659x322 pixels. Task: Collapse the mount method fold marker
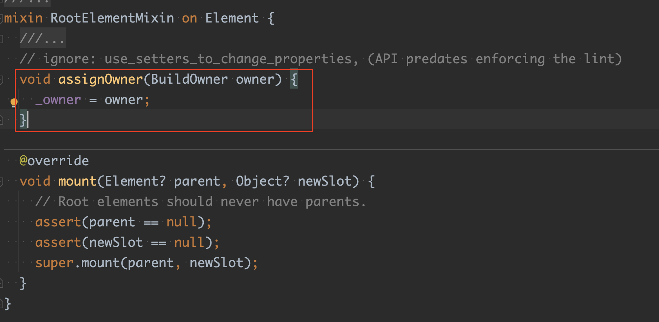point(1,182)
